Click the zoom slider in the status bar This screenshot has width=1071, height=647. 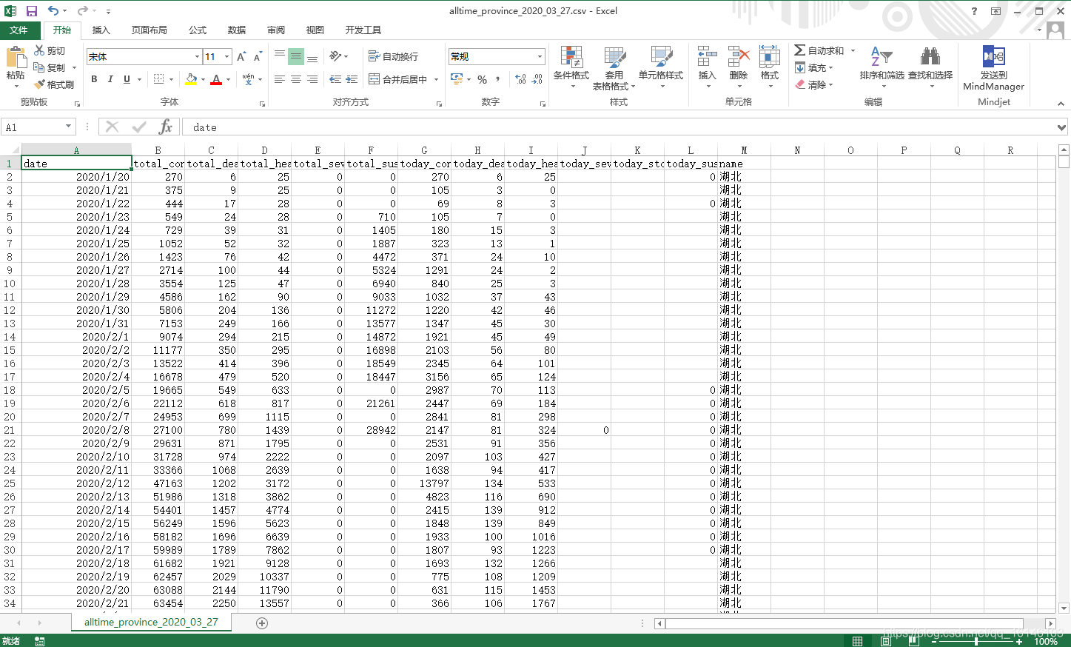coord(976,641)
